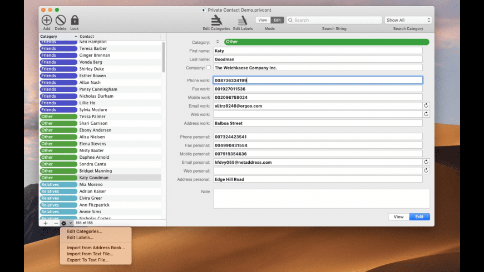Click the Lock padlock icon

tap(75, 21)
